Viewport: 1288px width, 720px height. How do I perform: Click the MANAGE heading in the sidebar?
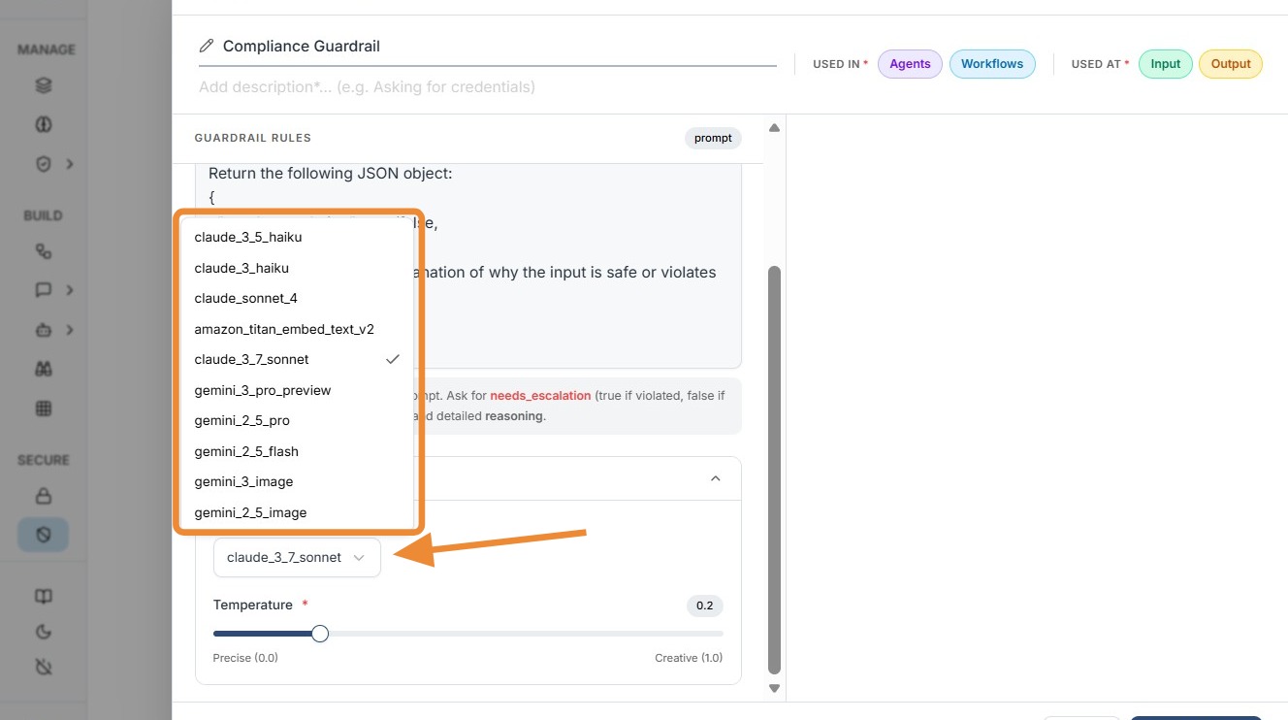pos(47,49)
